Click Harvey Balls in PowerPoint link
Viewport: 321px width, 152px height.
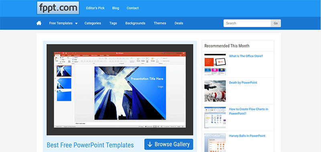[x=247, y=136]
